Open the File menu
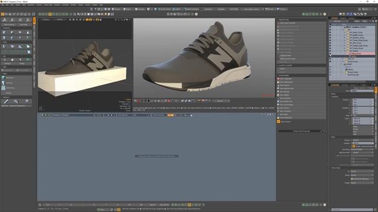Viewport: 378px width, 212px height. 2,5
